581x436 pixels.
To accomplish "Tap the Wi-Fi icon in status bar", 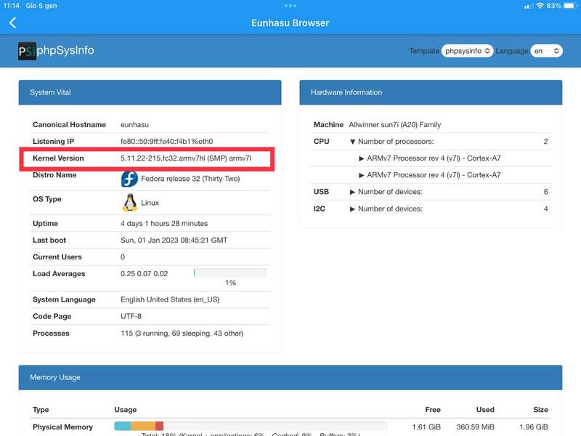I will coord(540,6).
